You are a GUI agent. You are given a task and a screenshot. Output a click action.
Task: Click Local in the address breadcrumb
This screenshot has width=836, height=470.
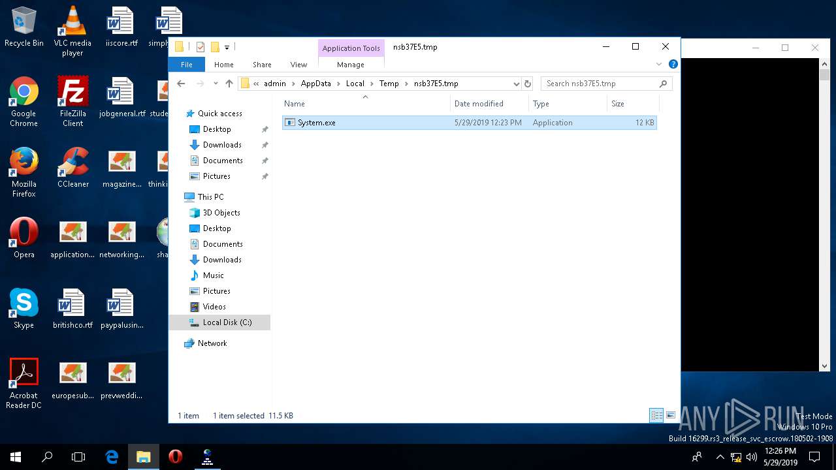pos(355,84)
